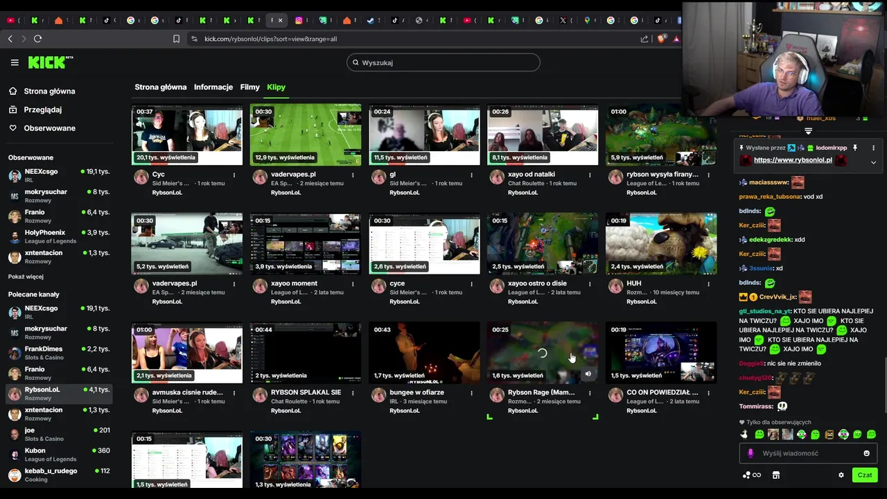The height and width of the screenshot is (499, 887).
Task: Open options for Rybson Rage clip
Action: (x=590, y=392)
